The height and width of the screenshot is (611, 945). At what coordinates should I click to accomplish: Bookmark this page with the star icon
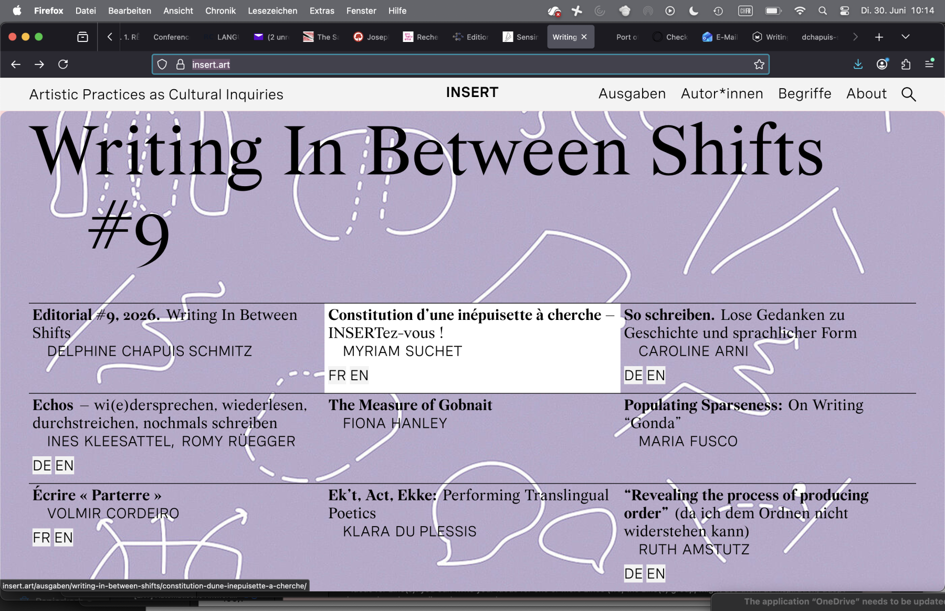tap(759, 64)
